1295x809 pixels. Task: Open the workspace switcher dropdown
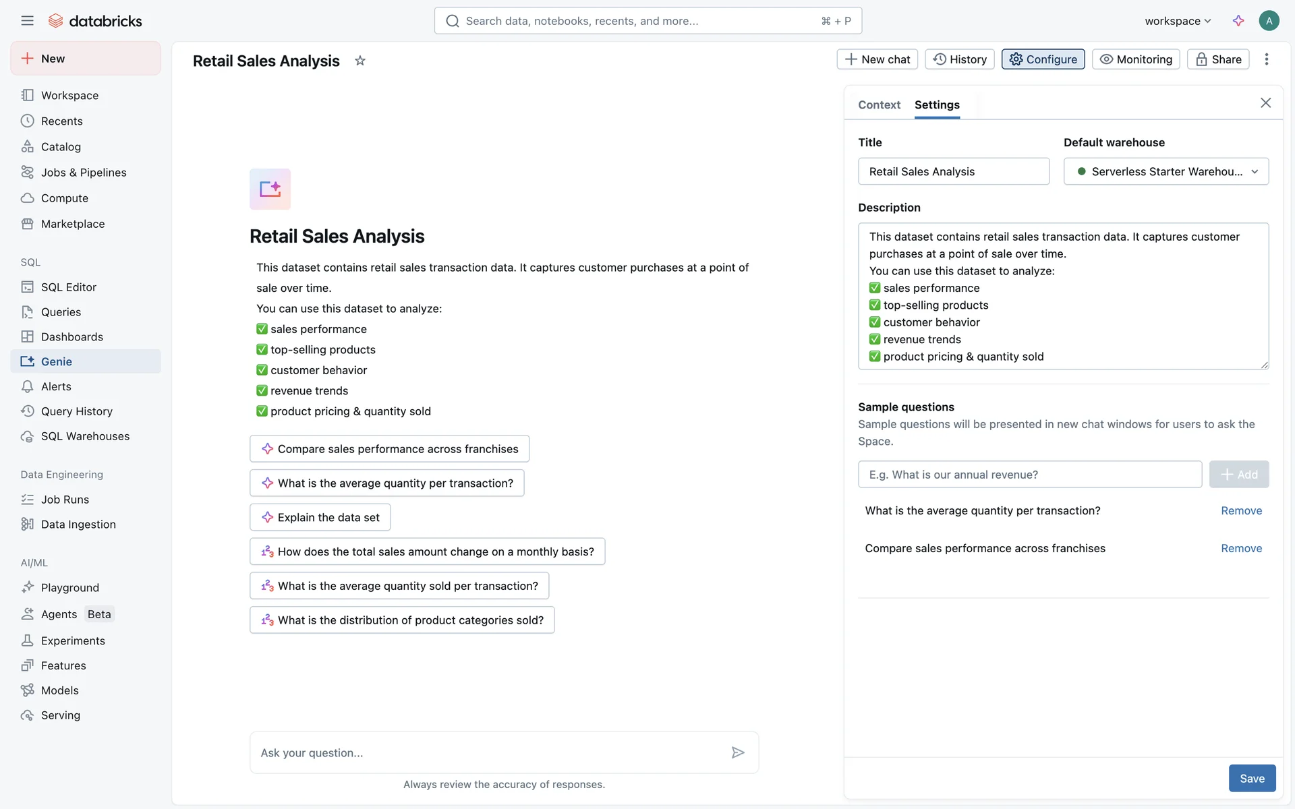coord(1178,21)
